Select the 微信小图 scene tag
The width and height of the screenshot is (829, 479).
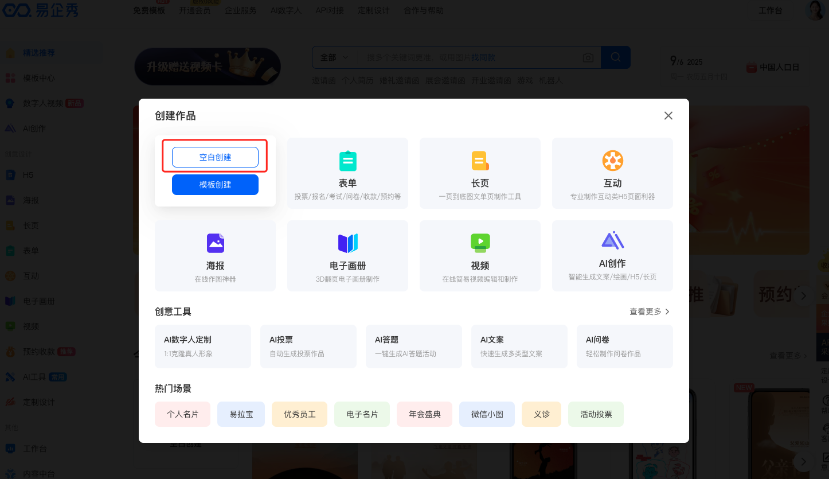tap(487, 414)
